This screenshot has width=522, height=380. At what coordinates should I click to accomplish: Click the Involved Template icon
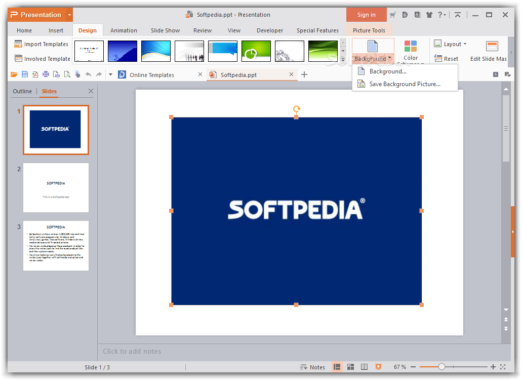click(x=18, y=59)
